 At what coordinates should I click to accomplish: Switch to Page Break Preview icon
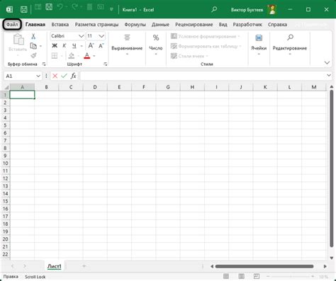[257, 276]
